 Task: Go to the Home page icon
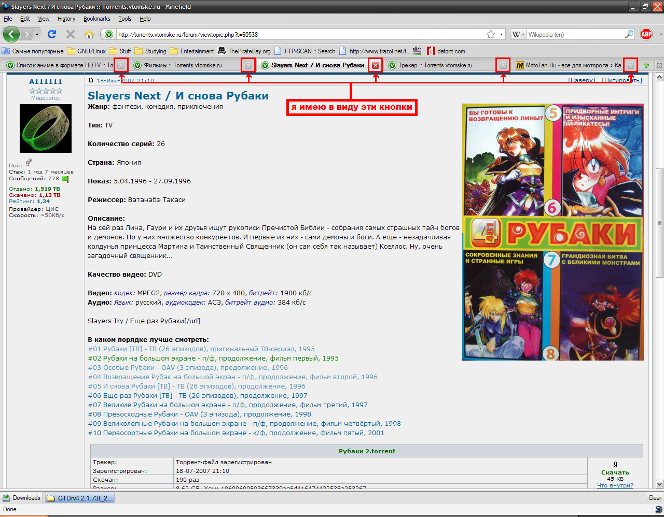pos(89,34)
